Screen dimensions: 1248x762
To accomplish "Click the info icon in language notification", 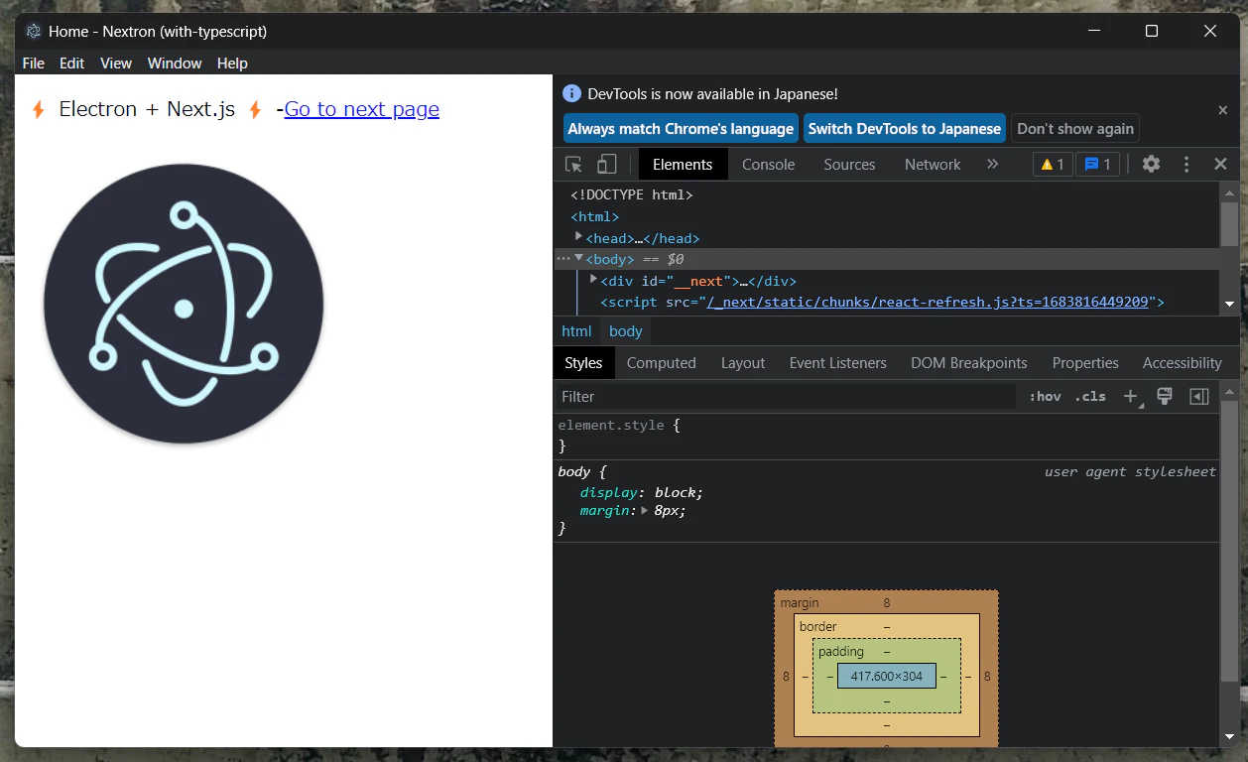I will click(571, 93).
